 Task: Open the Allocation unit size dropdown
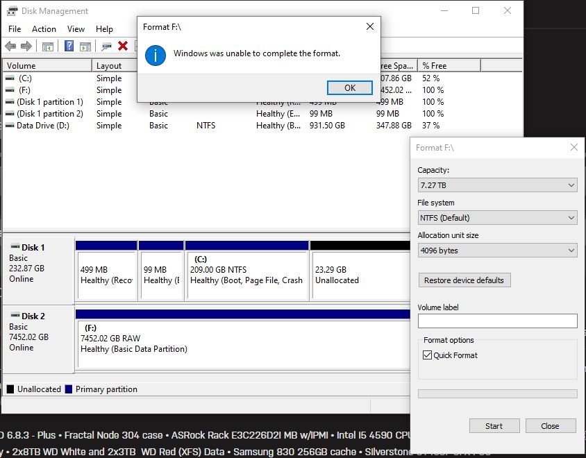(497, 251)
